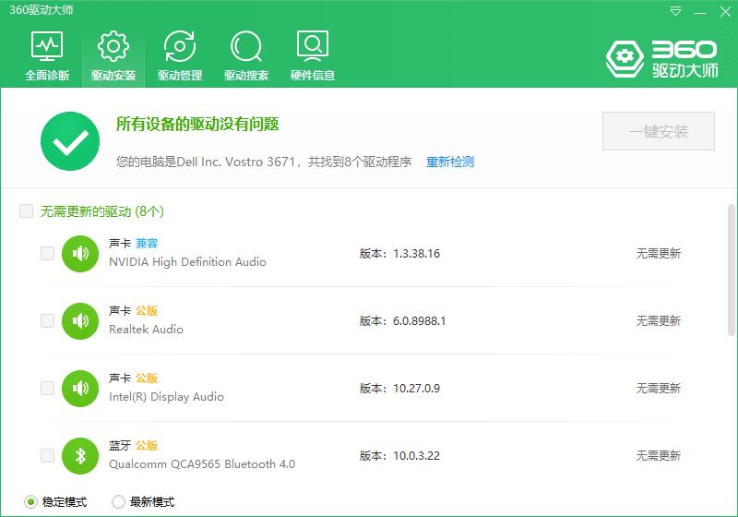Click Qualcomm QCA9565 Bluetooth 4.0 name
The width and height of the screenshot is (738, 517).
coord(202,464)
